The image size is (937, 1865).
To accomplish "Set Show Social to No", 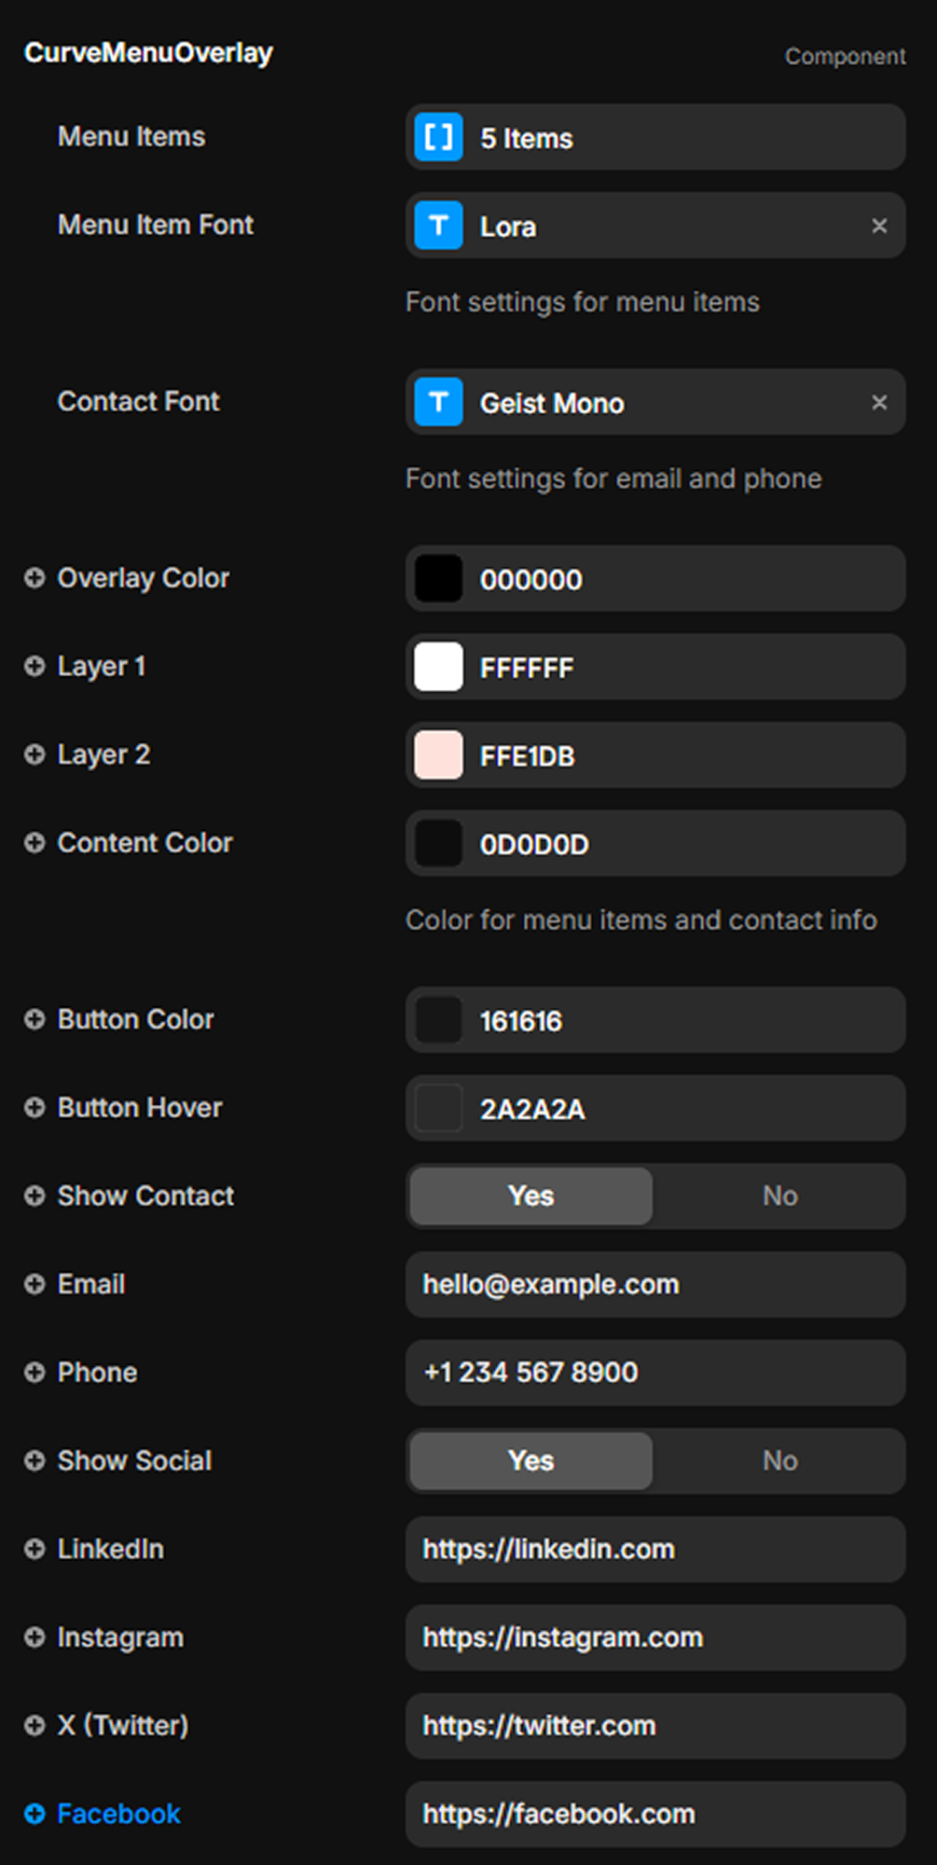I will click(x=779, y=1461).
